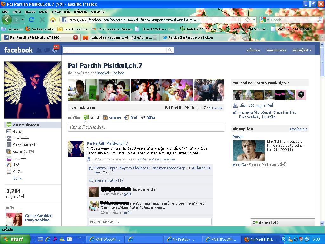The width and height of the screenshot is (325, 244).
Task: Open the แก้ไข (Edit) menu
Action: click(x=17, y=12)
